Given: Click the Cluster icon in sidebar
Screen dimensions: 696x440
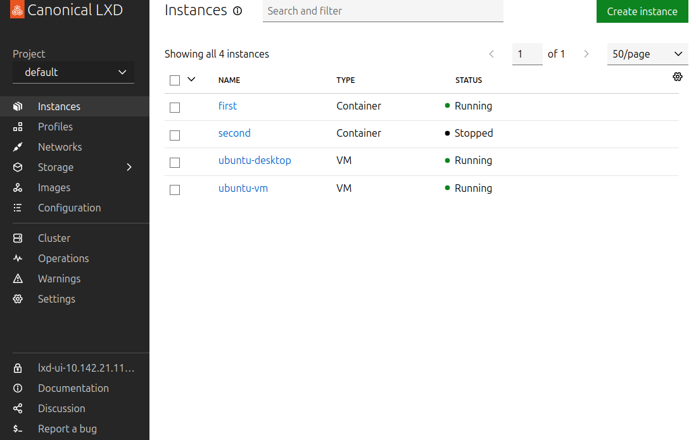Looking at the screenshot, I should coord(18,238).
